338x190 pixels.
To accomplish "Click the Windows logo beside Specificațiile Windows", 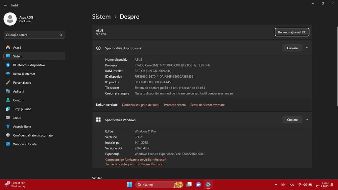I will point(98,120).
